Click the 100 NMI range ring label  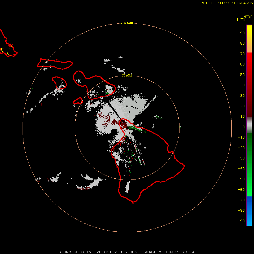[127, 23]
